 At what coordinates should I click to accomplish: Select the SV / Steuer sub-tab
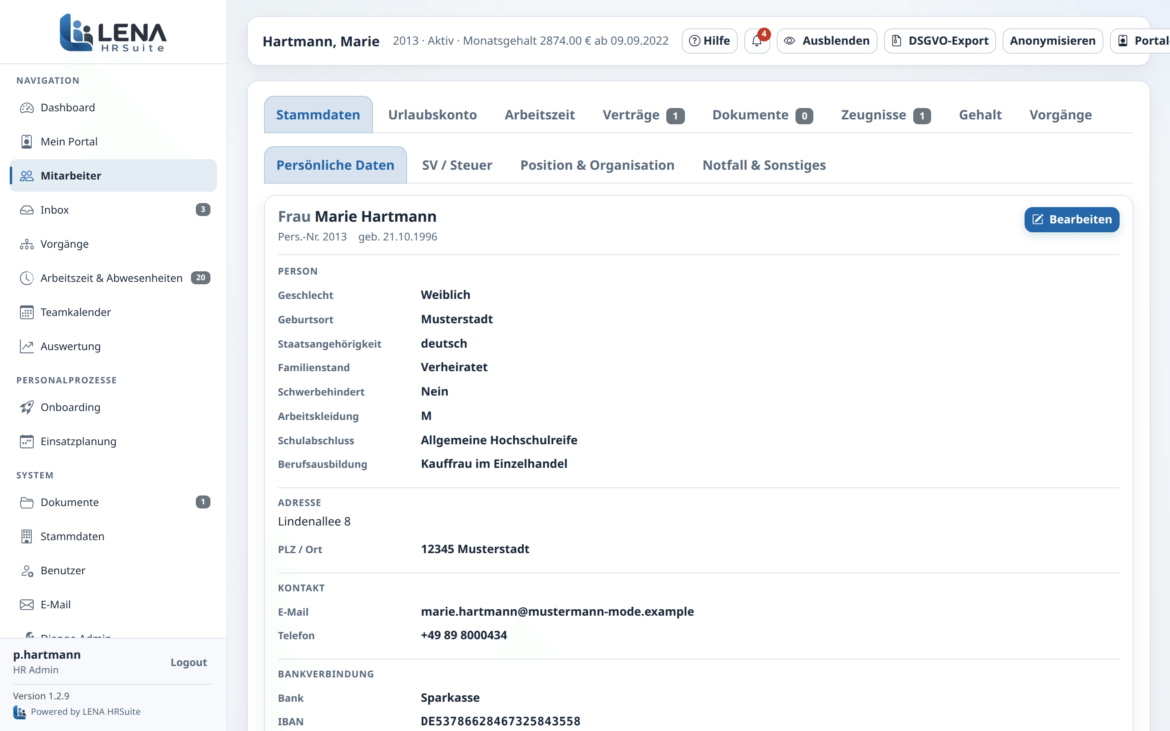[x=457, y=165]
